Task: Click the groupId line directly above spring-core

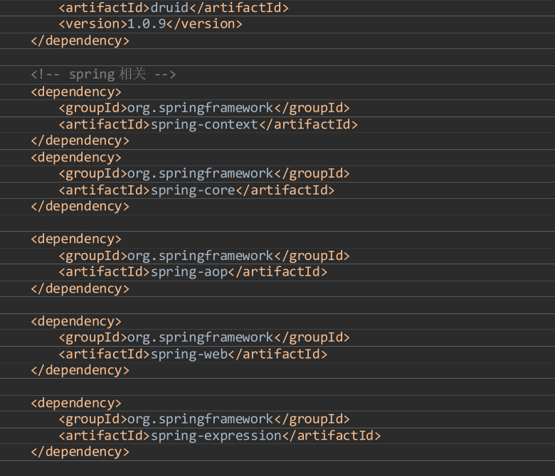Action: coord(204,173)
